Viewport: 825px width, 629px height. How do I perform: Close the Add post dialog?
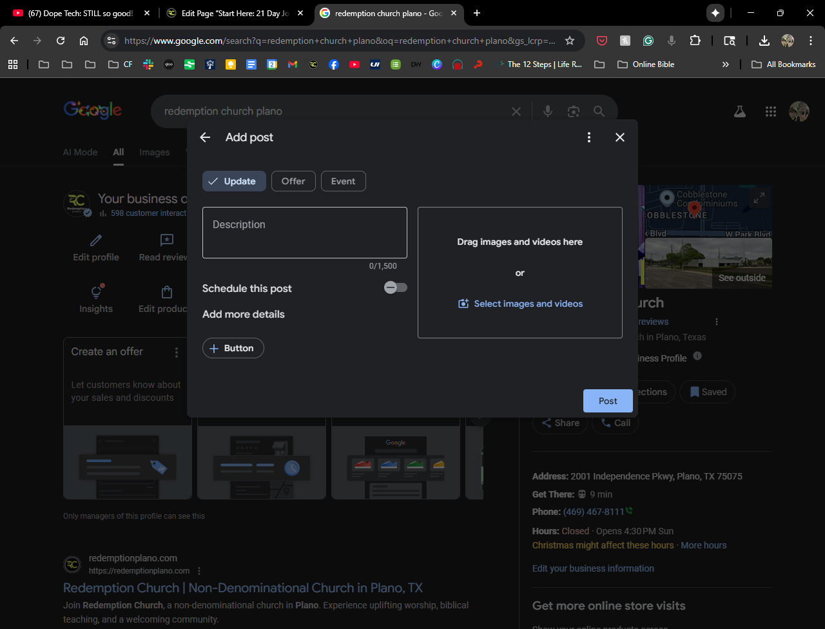click(619, 137)
